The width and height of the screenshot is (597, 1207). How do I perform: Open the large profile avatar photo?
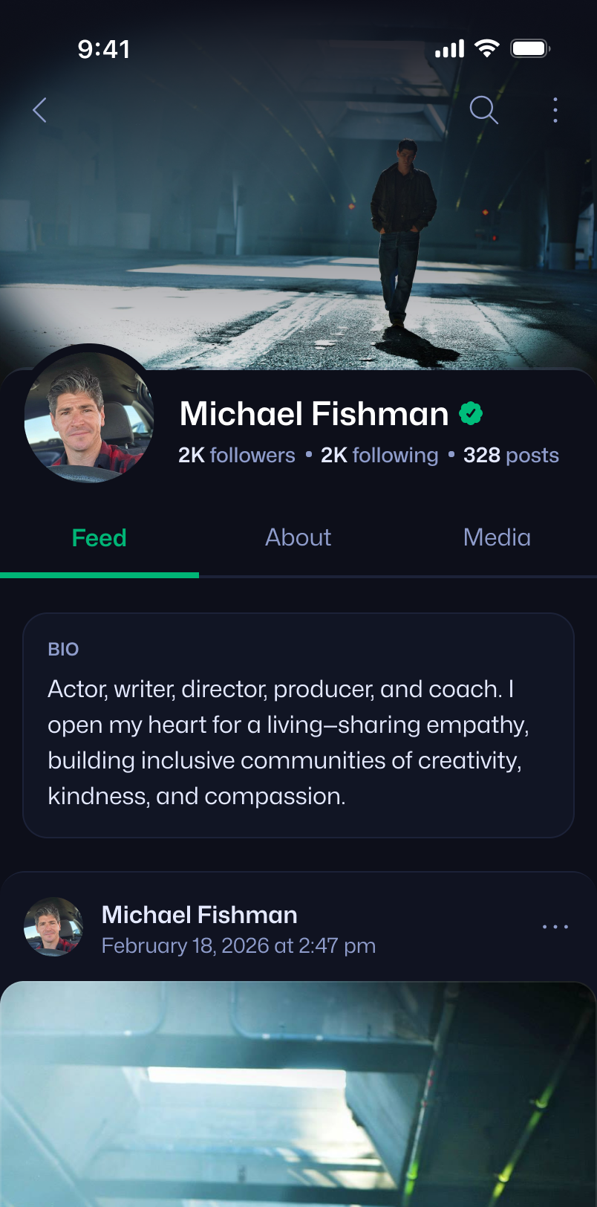89,416
